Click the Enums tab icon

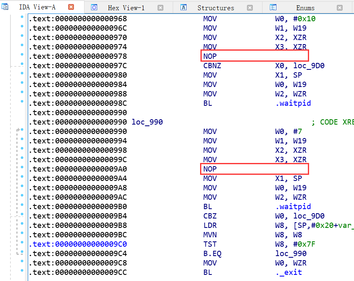pyautogui.click(x=273, y=7)
